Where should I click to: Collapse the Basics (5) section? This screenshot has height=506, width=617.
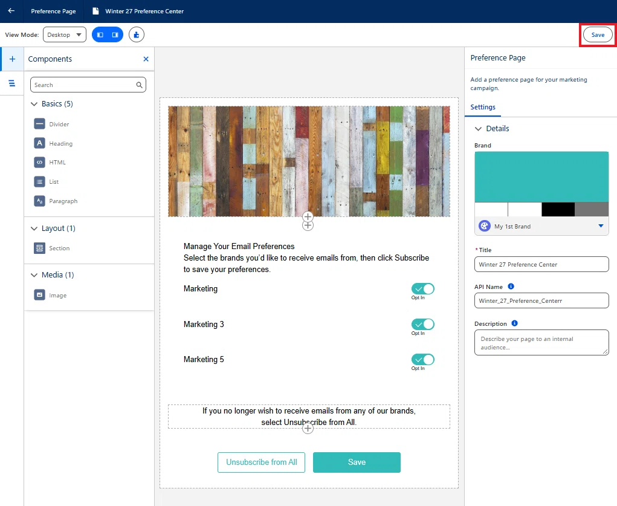(34, 104)
